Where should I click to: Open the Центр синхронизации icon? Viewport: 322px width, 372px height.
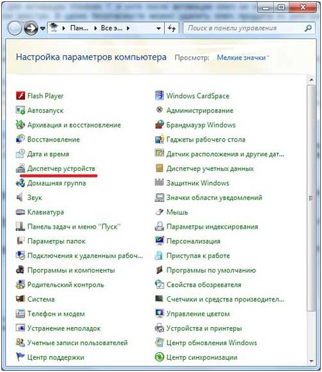(159, 357)
